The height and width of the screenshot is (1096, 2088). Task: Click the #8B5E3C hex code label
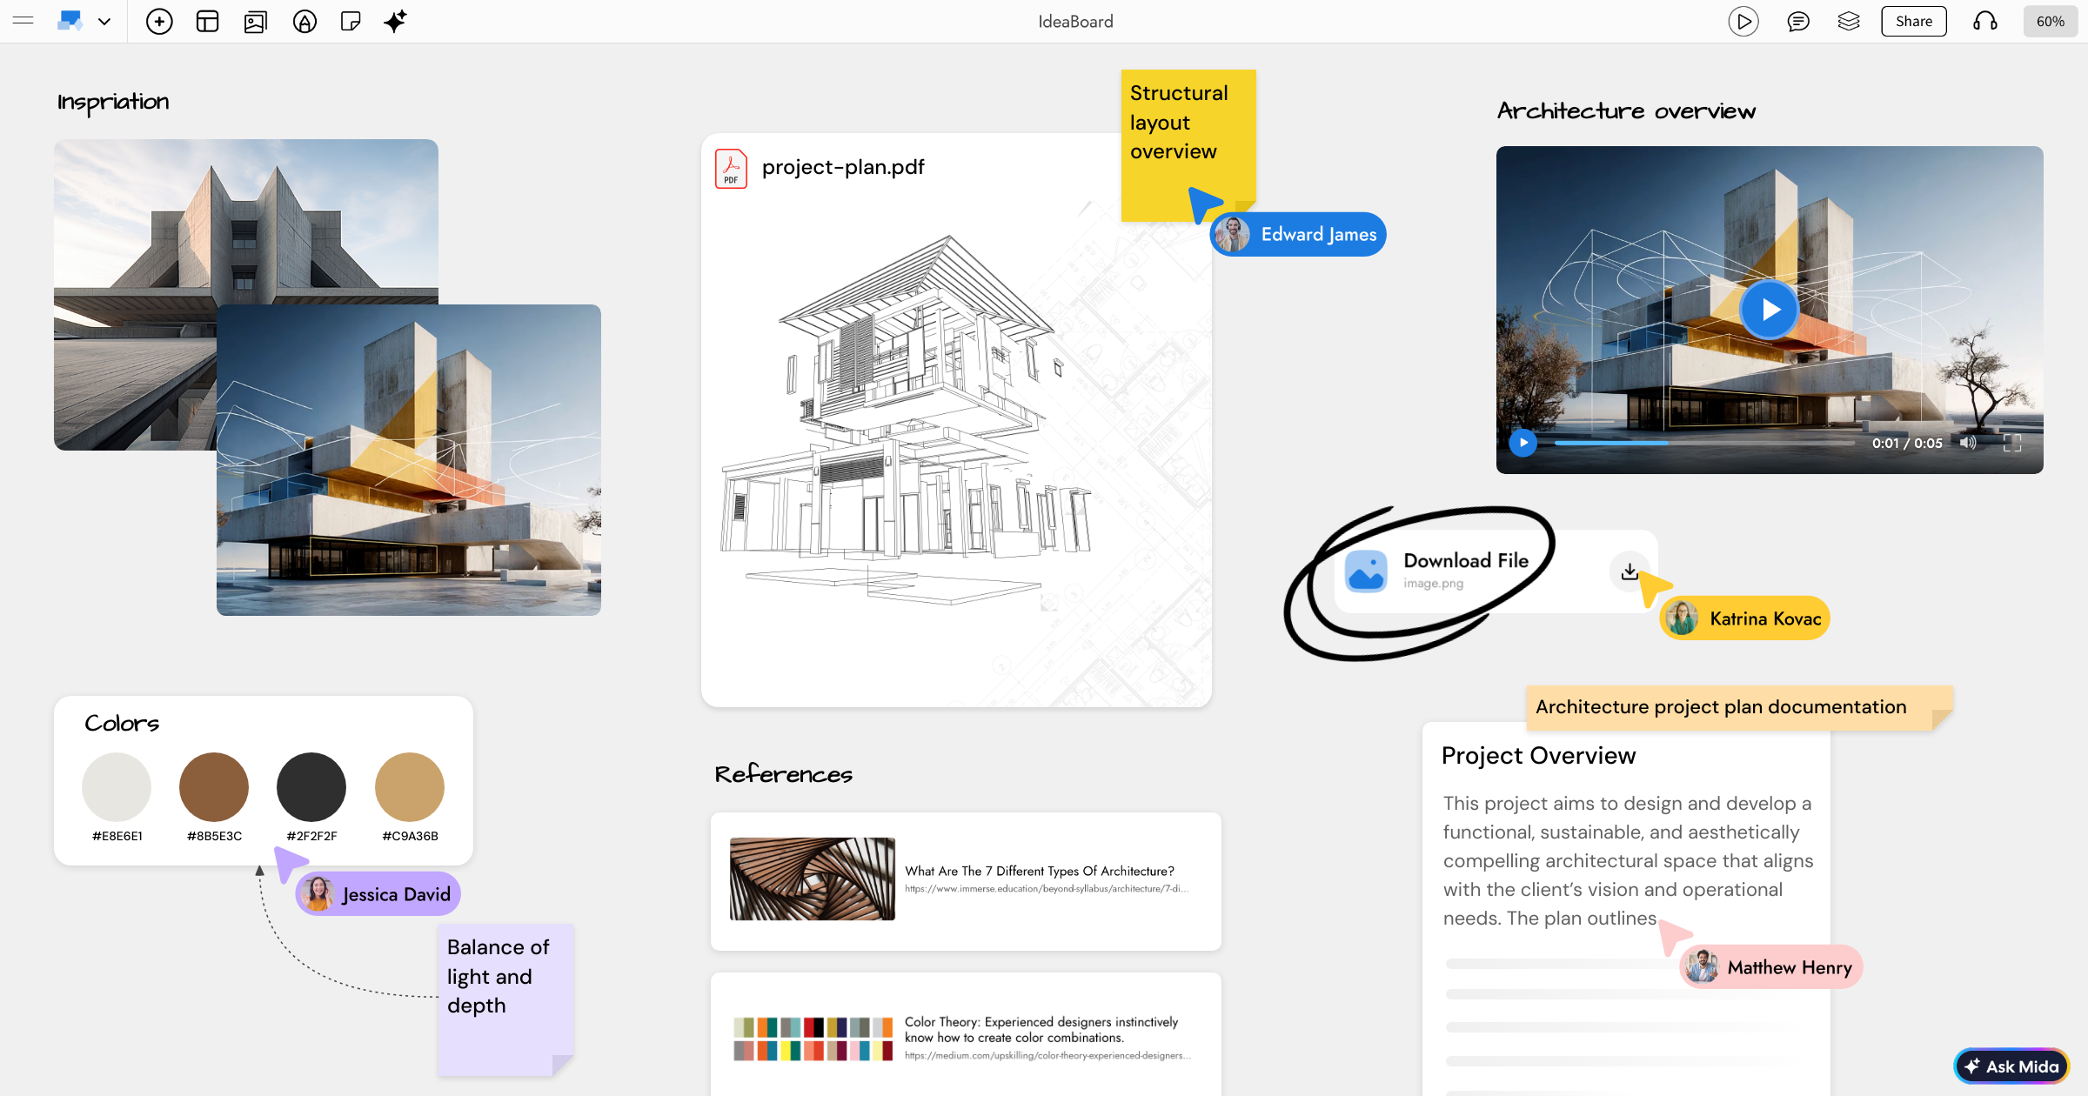click(x=214, y=836)
